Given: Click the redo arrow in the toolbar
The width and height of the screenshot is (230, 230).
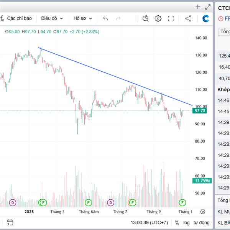Looking at the screenshot, I should click(118, 18).
